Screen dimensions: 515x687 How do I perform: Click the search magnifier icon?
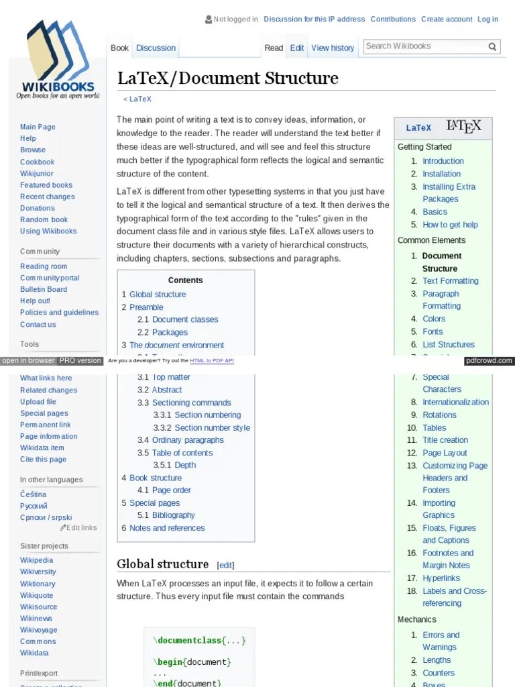(x=492, y=46)
